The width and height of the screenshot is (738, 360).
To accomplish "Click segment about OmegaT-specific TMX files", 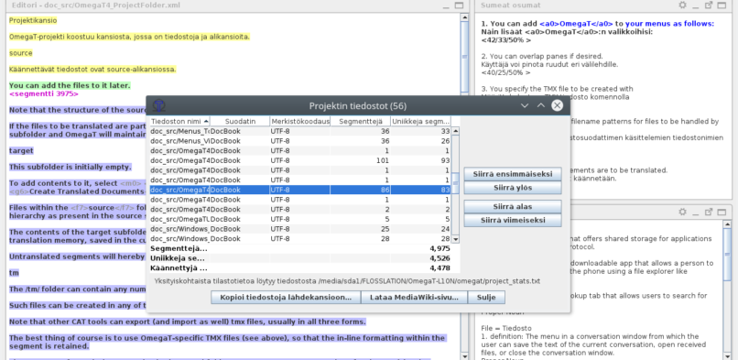I will coord(227,342).
